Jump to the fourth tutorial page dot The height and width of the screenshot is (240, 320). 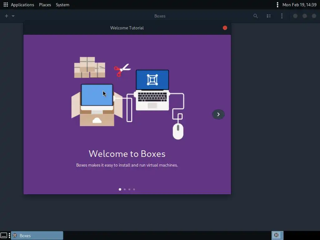[x=134, y=189]
